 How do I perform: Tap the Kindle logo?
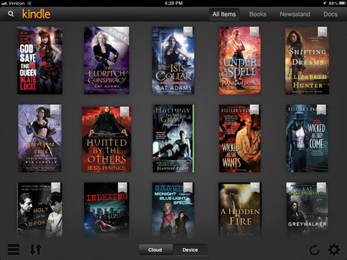(36, 14)
